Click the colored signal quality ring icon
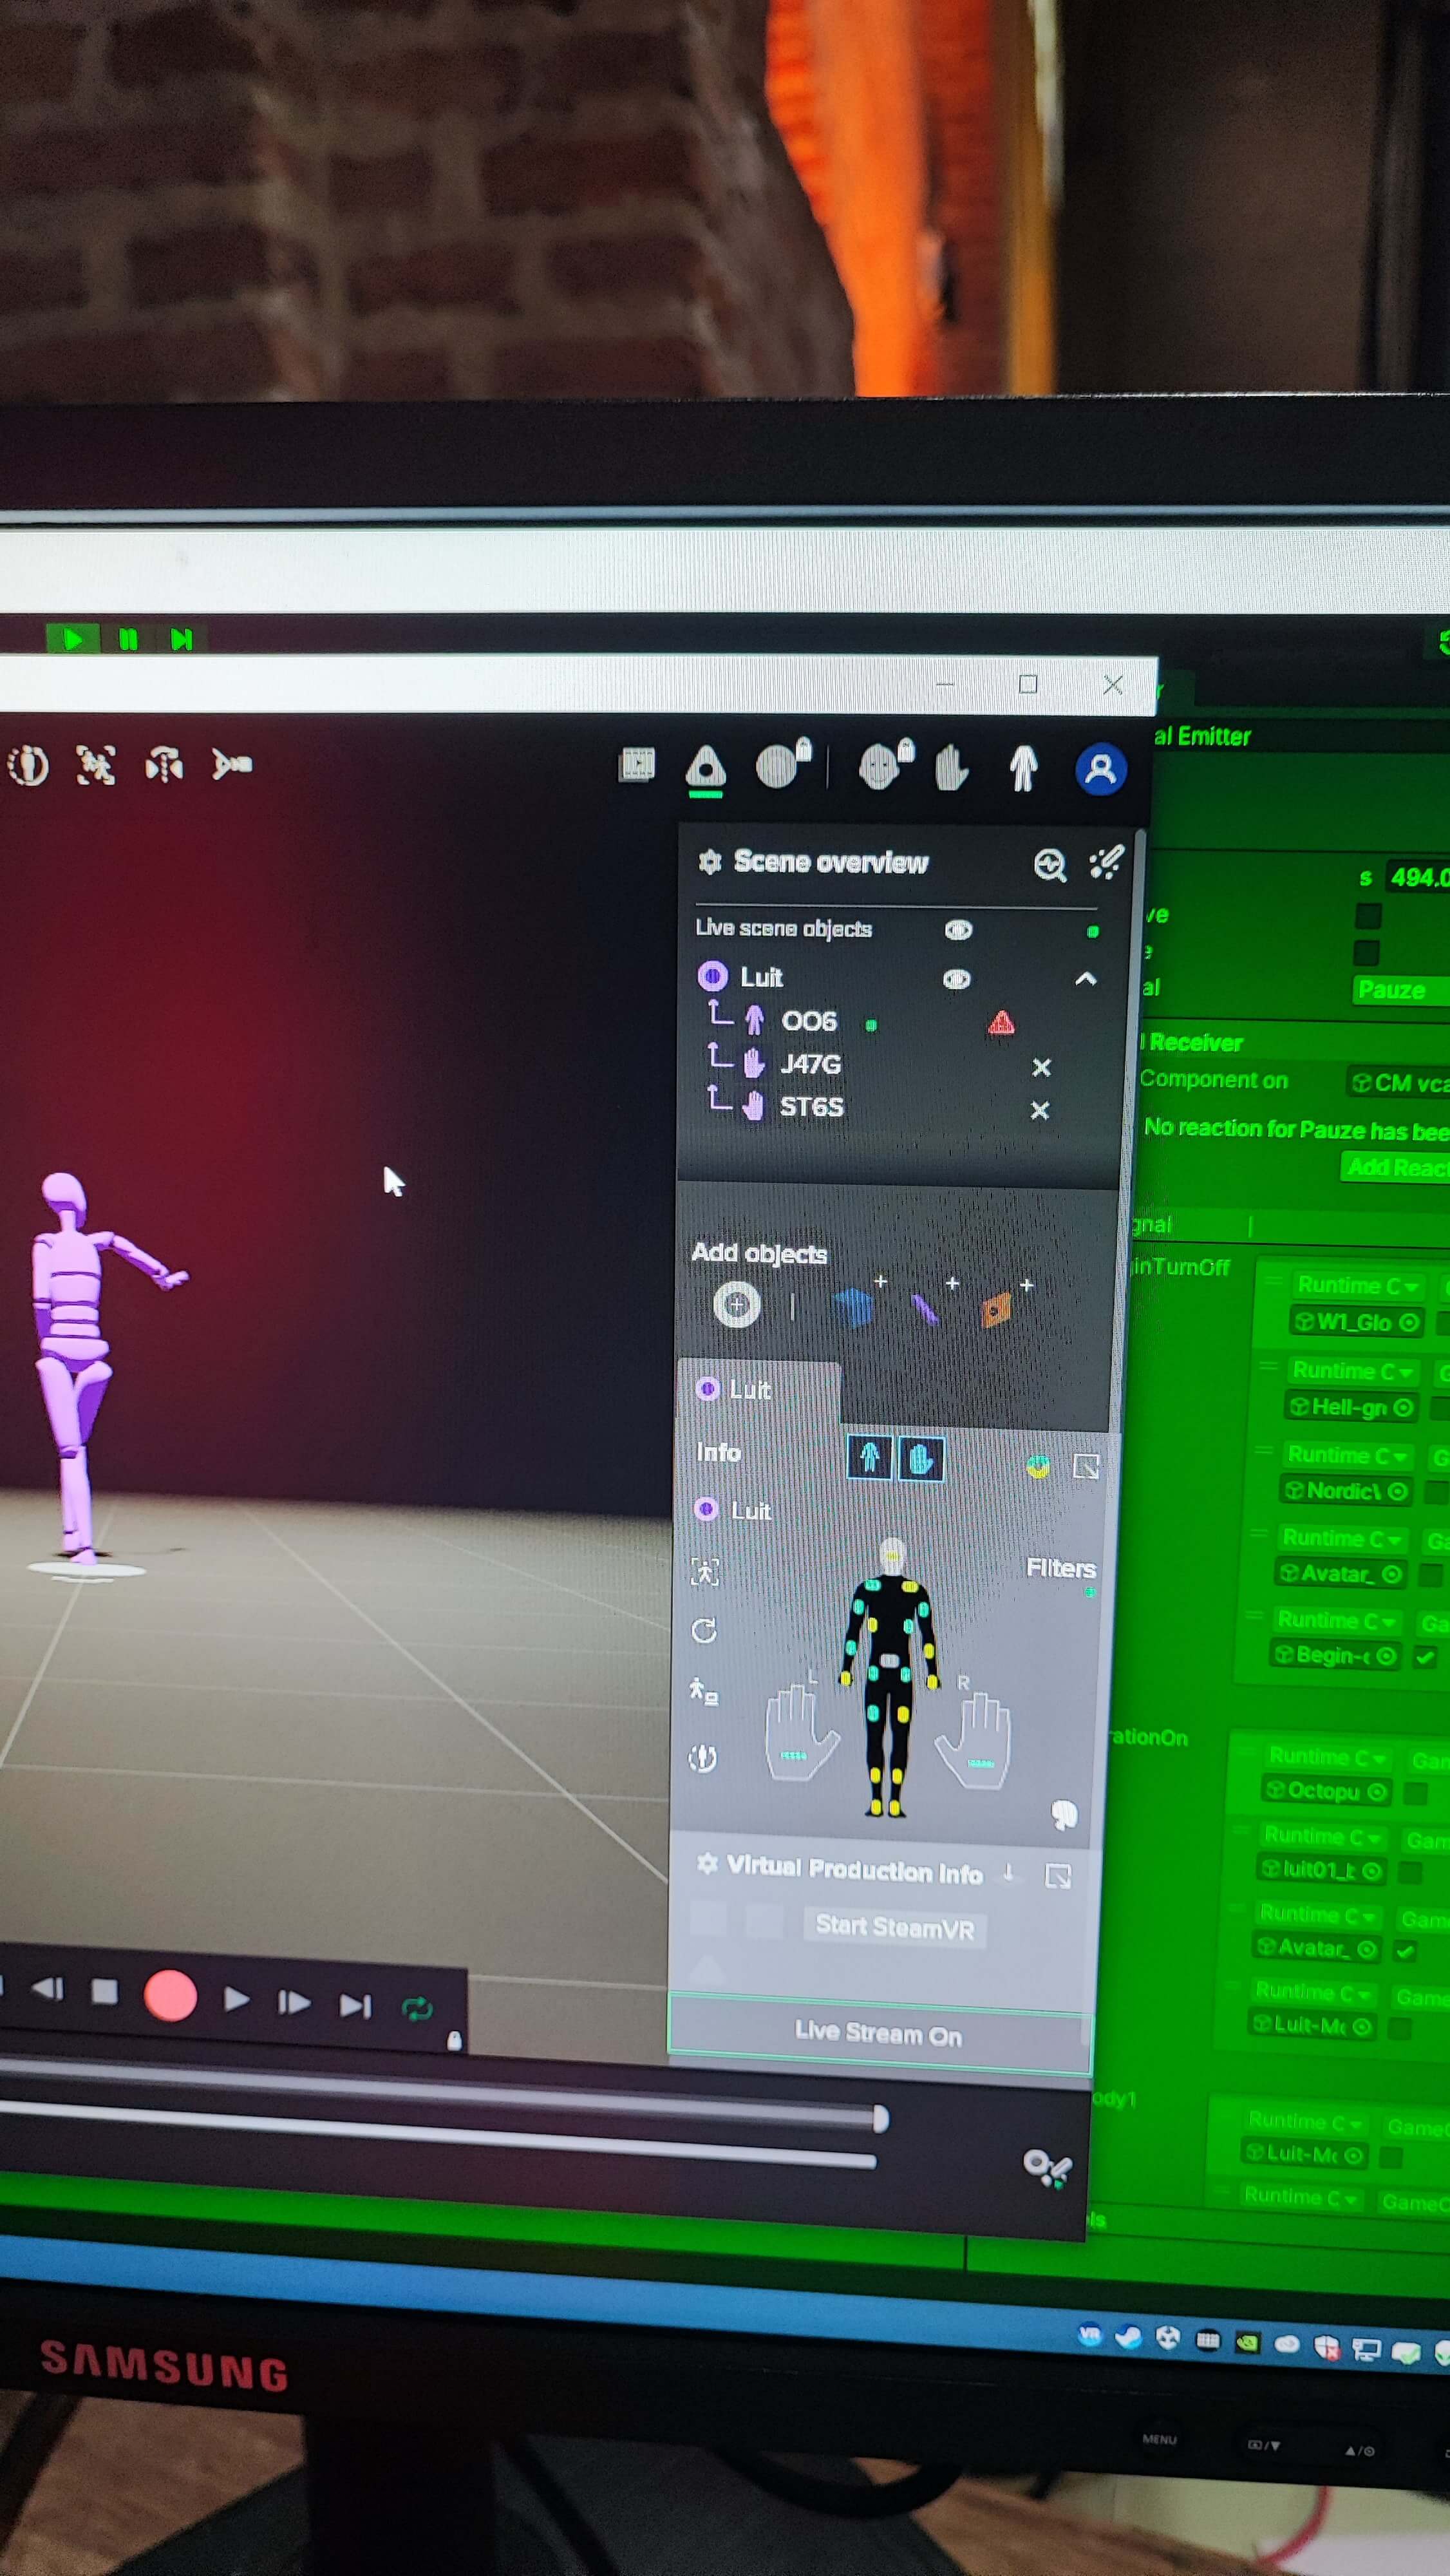 tap(1038, 1467)
